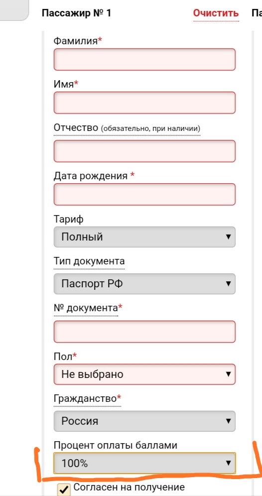
Task: Open the Тариф dropdown showing Полный
Action: 144,237
